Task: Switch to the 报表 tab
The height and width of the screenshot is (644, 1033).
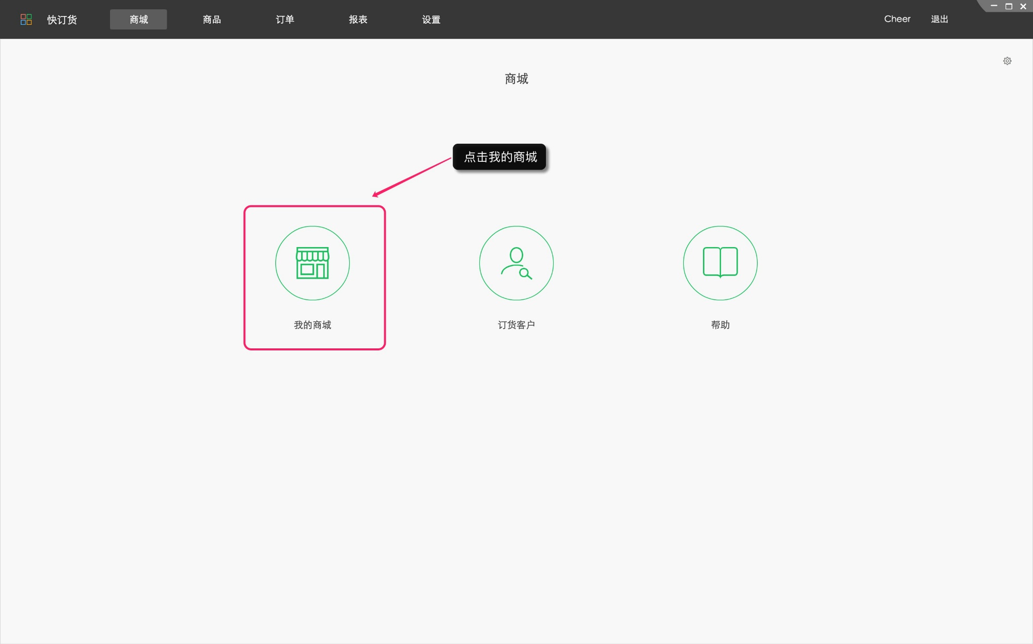Action: click(358, 19)
